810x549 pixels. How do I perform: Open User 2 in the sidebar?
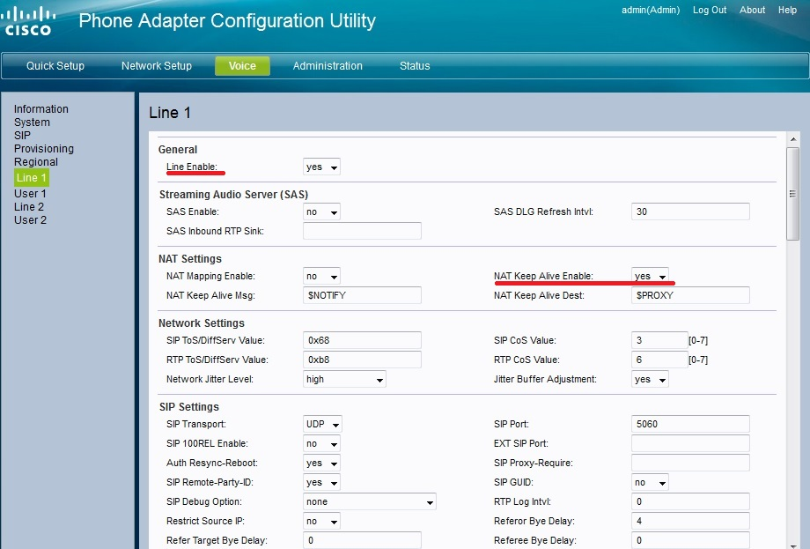[30, 220]
